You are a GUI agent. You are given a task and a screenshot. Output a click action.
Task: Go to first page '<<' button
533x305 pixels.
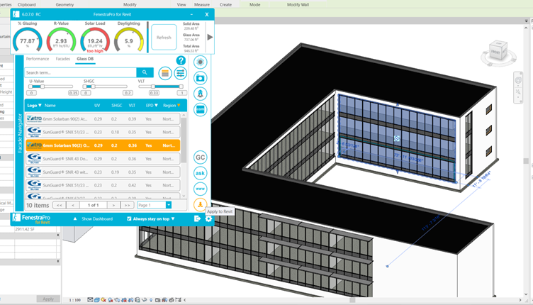tap(59, 205)
